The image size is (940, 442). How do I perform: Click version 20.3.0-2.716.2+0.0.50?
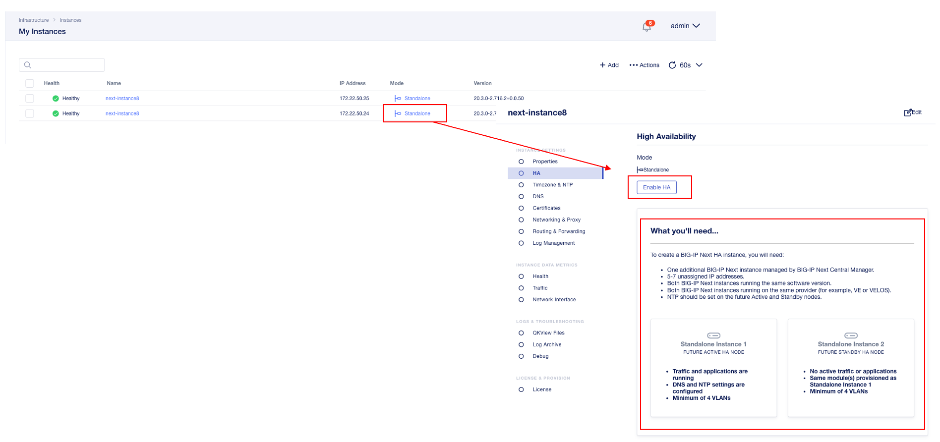498,99
